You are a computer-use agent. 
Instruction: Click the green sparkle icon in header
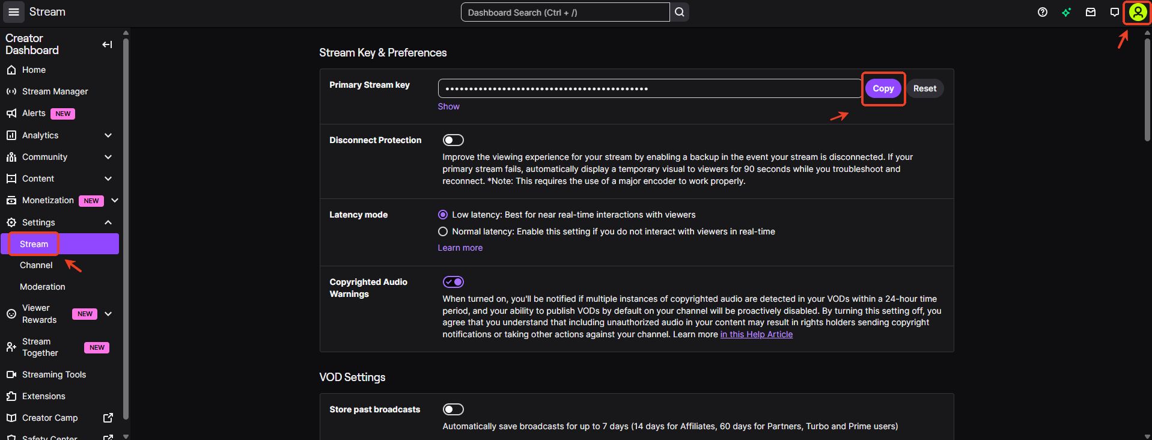pos(1067,12)
